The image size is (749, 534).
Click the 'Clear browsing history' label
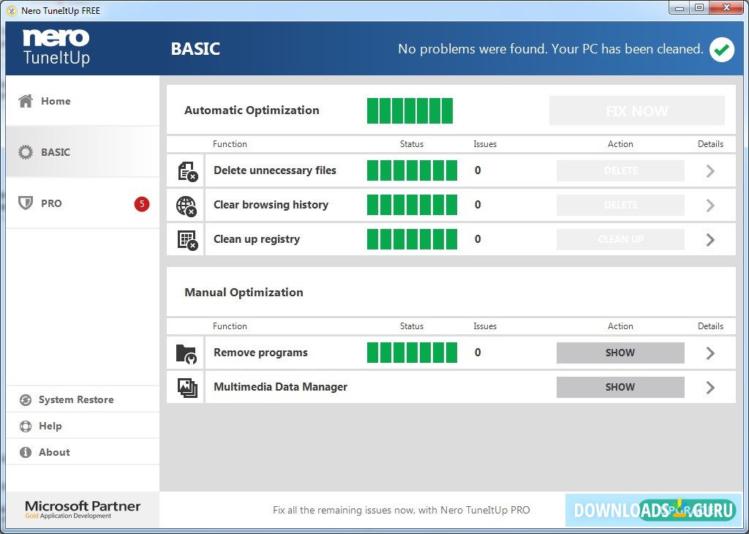coord(271,205)
